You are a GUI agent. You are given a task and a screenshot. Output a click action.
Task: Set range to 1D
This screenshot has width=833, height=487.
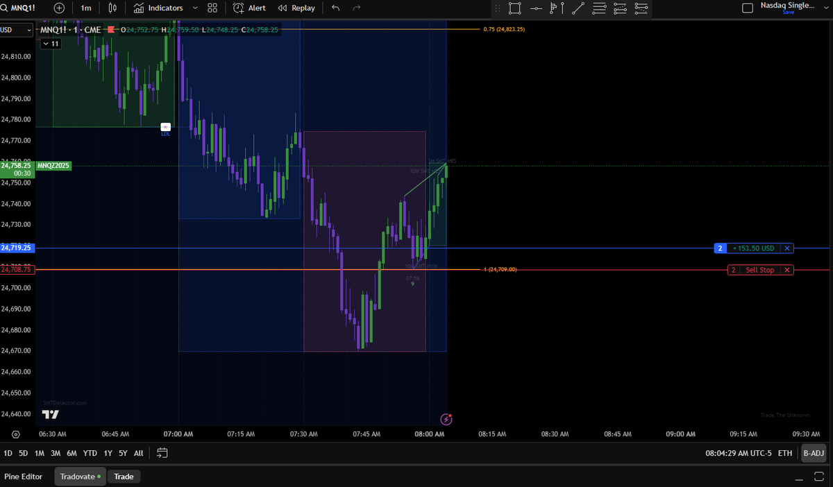pos(8,453)
